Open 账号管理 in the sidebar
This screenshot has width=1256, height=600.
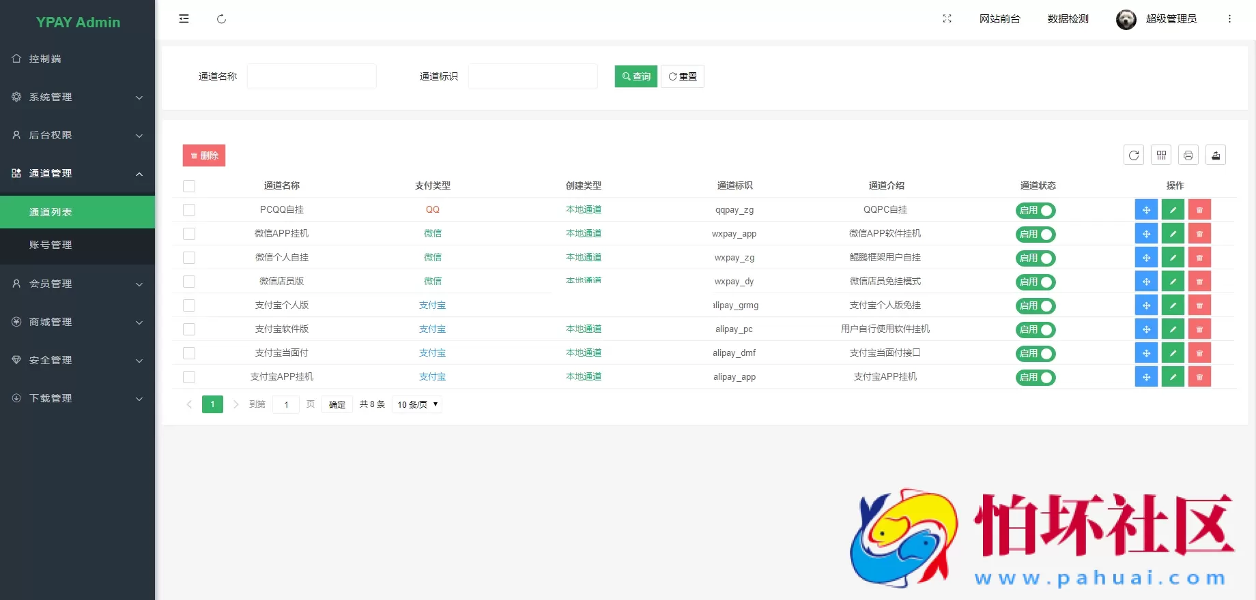[77, 245]
